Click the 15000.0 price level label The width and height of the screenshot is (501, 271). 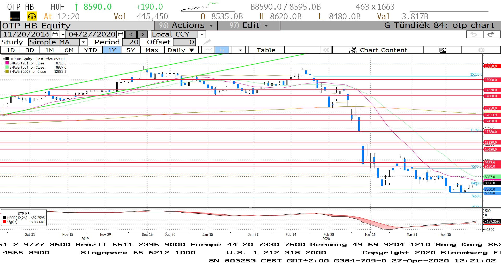(x=492, y=80)
